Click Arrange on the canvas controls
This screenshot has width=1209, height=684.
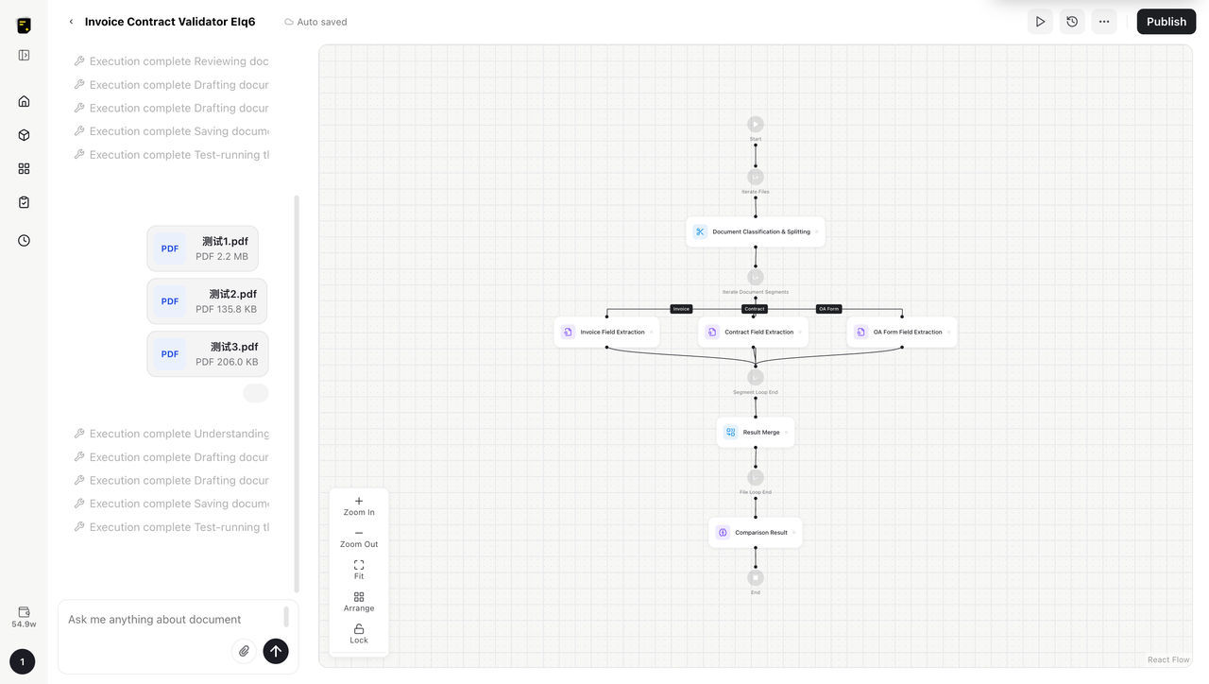coord(359,602)
